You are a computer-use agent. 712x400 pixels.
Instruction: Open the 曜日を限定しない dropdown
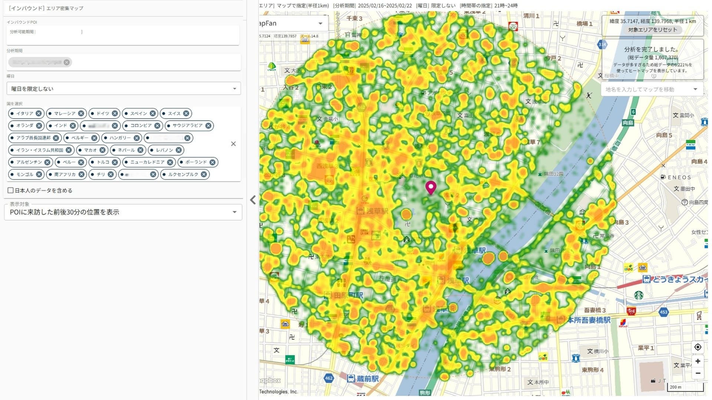[x=123, y=89]
